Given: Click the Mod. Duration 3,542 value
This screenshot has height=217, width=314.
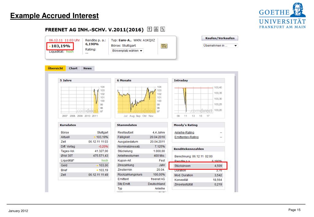Looking at the screenshot, I should 218,175.
